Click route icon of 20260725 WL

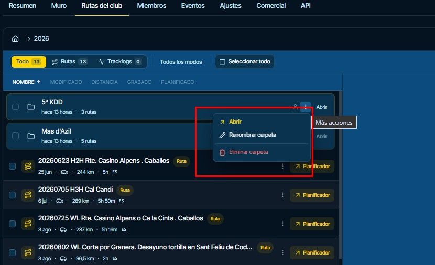[x=28, y=224]
